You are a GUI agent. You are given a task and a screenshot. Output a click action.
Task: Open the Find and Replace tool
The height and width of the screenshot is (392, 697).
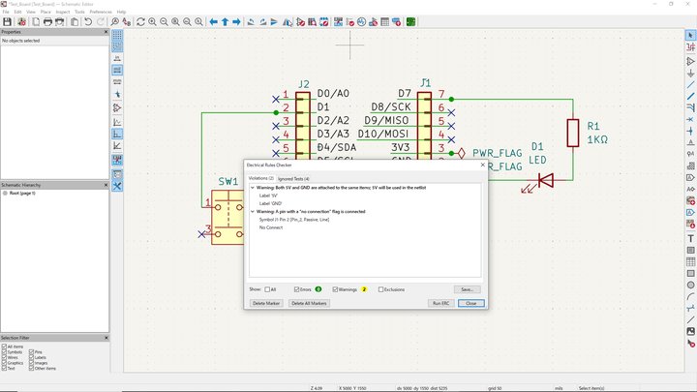tap(127, 21)
